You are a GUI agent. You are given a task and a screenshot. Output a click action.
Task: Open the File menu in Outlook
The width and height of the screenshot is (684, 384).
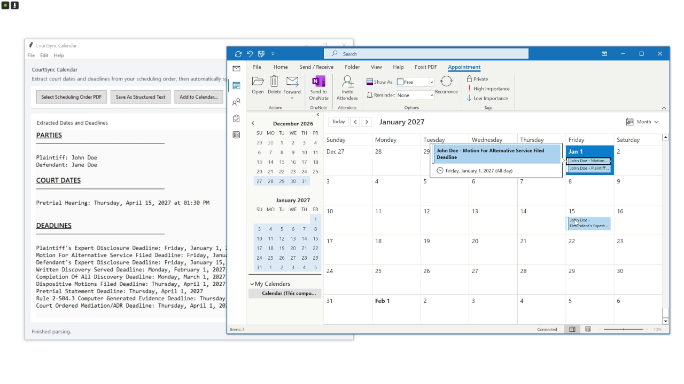coord(257,67)
